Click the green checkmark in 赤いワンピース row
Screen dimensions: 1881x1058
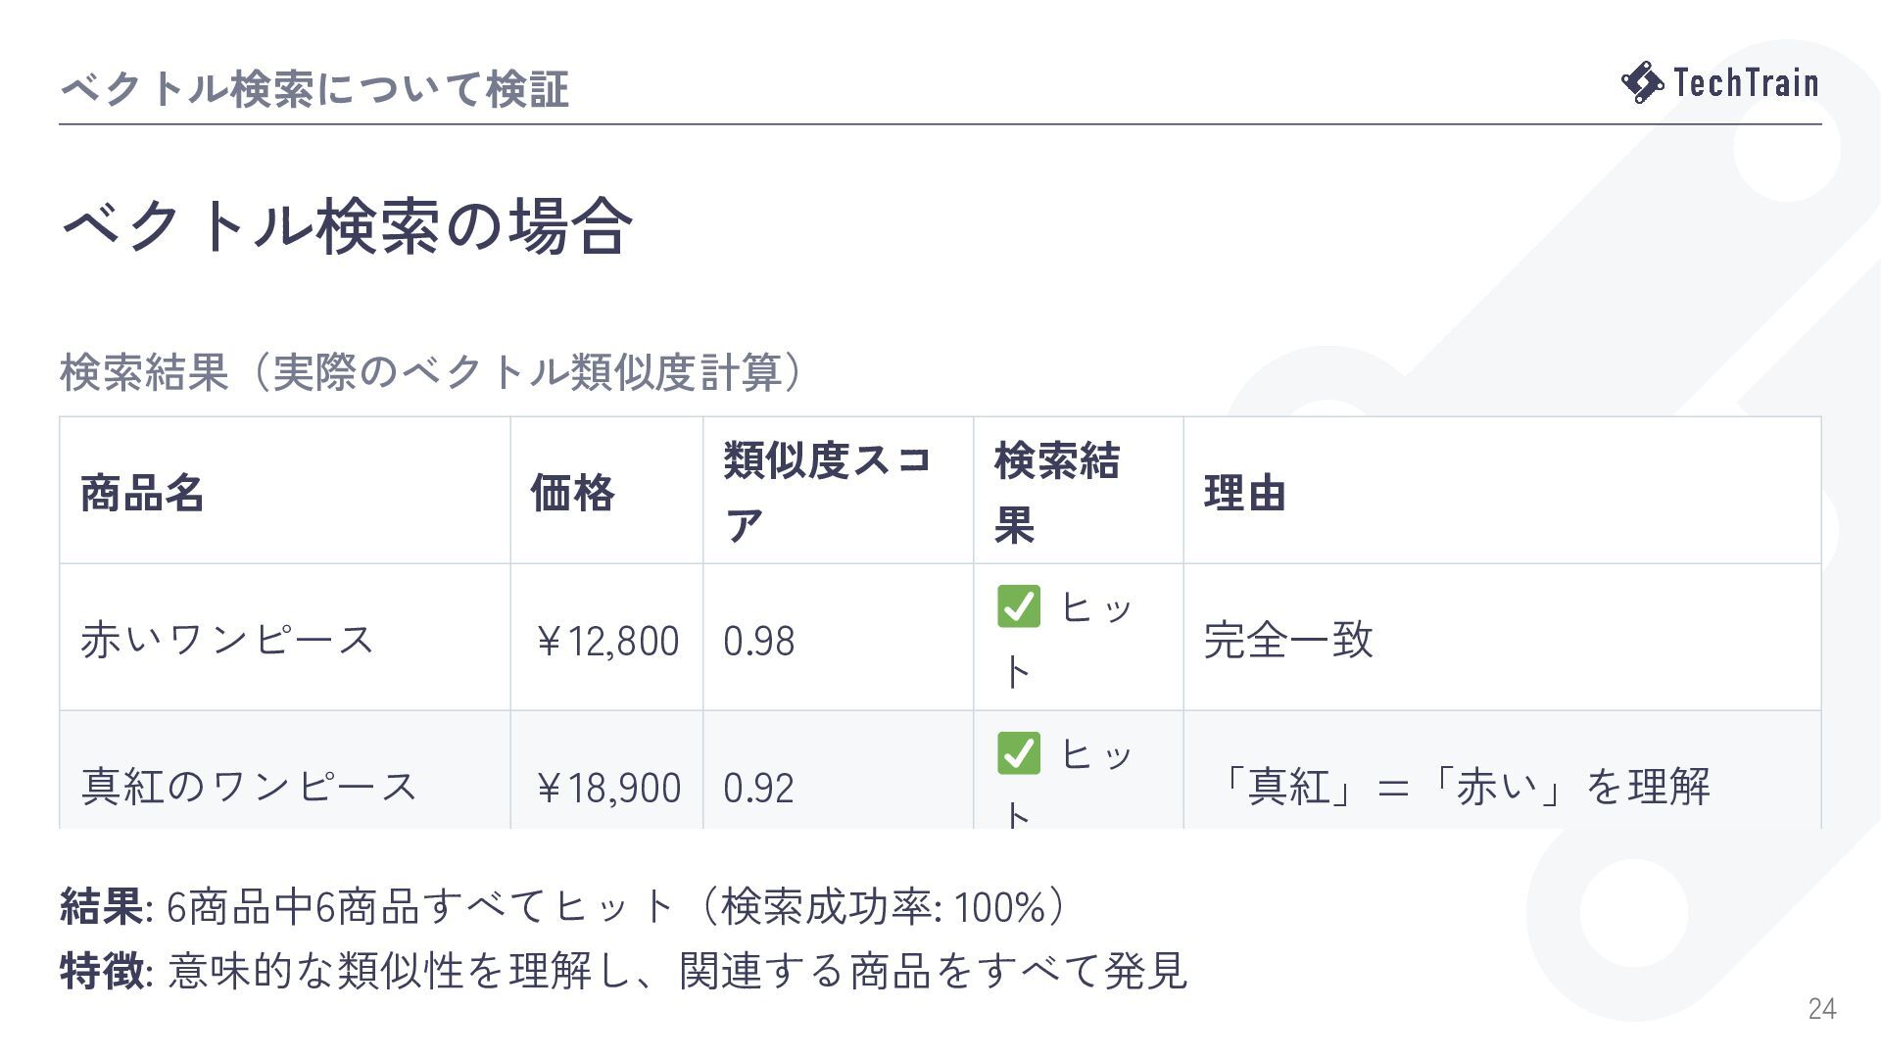[x=1019, y=606]
